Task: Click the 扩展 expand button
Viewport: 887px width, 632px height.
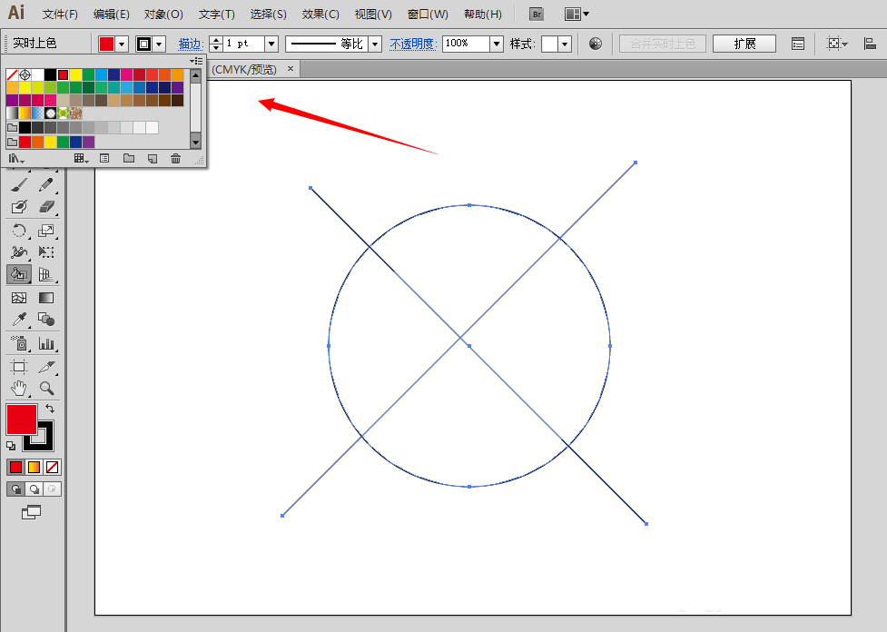Action: [744, 44]
